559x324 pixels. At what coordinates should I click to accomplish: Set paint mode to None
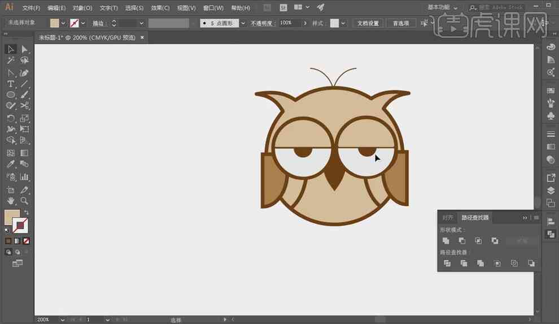pos(26,241)
